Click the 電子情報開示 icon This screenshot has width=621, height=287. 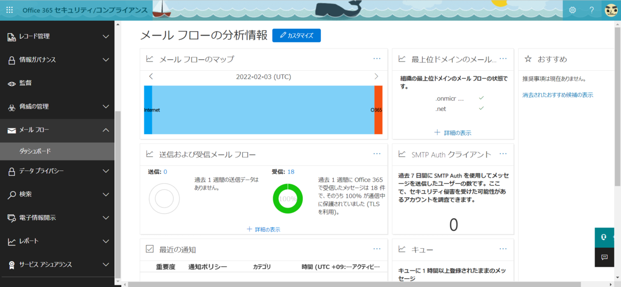coord(11,218)
